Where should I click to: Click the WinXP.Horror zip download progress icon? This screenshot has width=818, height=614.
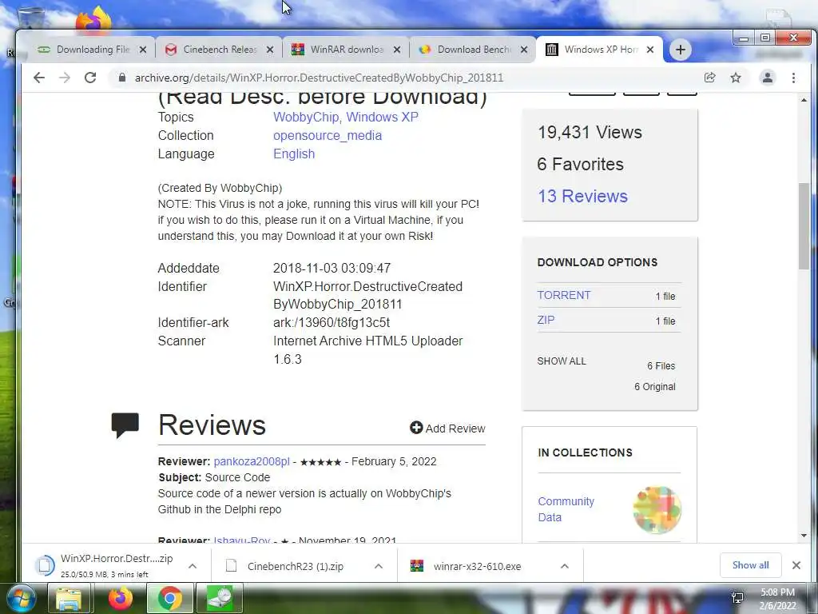(45, 566)
